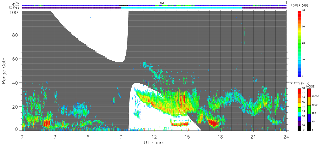Click the cyan segment of TX Freq bar
Screen dimensions: 322x148
tap(182, 8)
